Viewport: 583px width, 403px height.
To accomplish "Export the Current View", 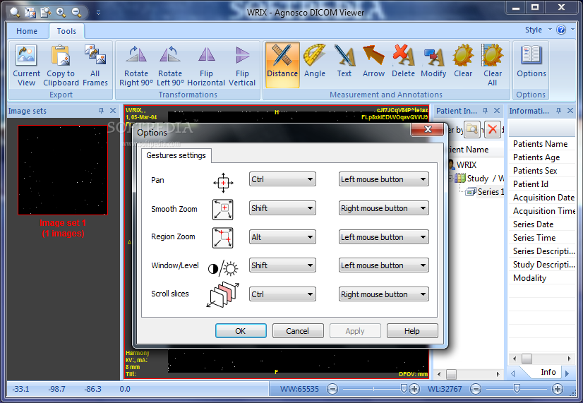I will coord(26,66).
